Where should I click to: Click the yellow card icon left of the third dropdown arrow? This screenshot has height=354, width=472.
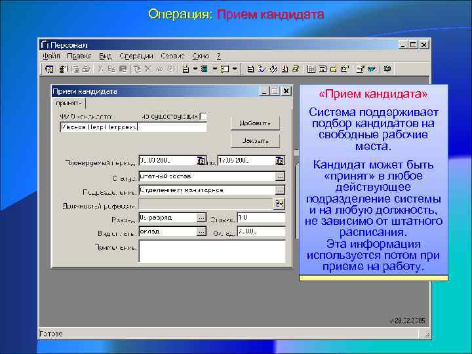point(225,69)
